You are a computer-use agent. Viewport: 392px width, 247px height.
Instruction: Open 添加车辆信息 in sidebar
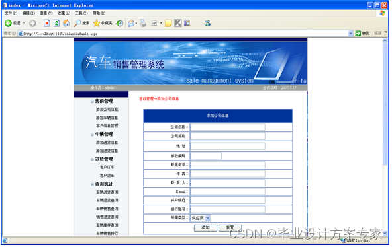pyautogui.click(x=107, y=118)
